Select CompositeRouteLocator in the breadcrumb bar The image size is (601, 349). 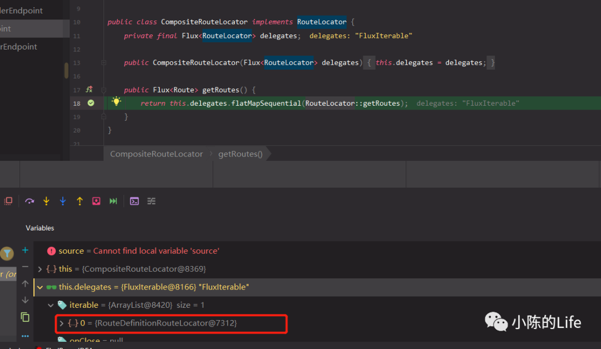coord(156,154)
